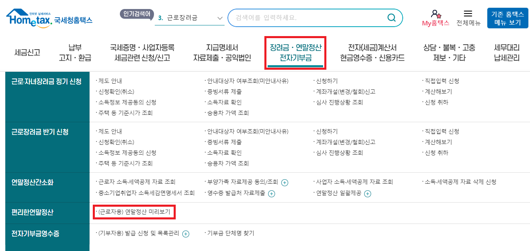This screenshot has height=251, width=530.
Task: Open 계산해보기 under 근로장려금 반기 신청
Action: [437, 142]
